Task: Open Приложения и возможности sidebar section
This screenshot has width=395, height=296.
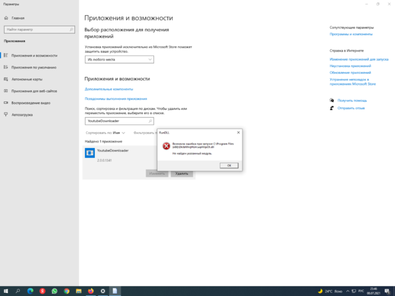Action: pyautogui.click(x=34, y=55)
